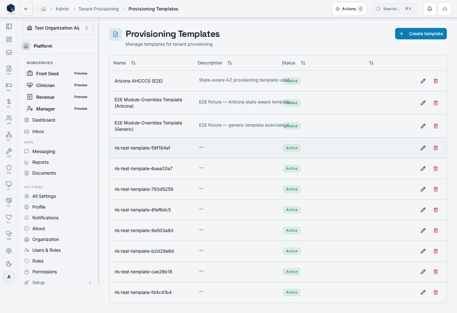Image resolution: width=457 pixels, height=313 pixels.
Task: Select row rls-test-template-793d5259
Action: pos(278,189)
